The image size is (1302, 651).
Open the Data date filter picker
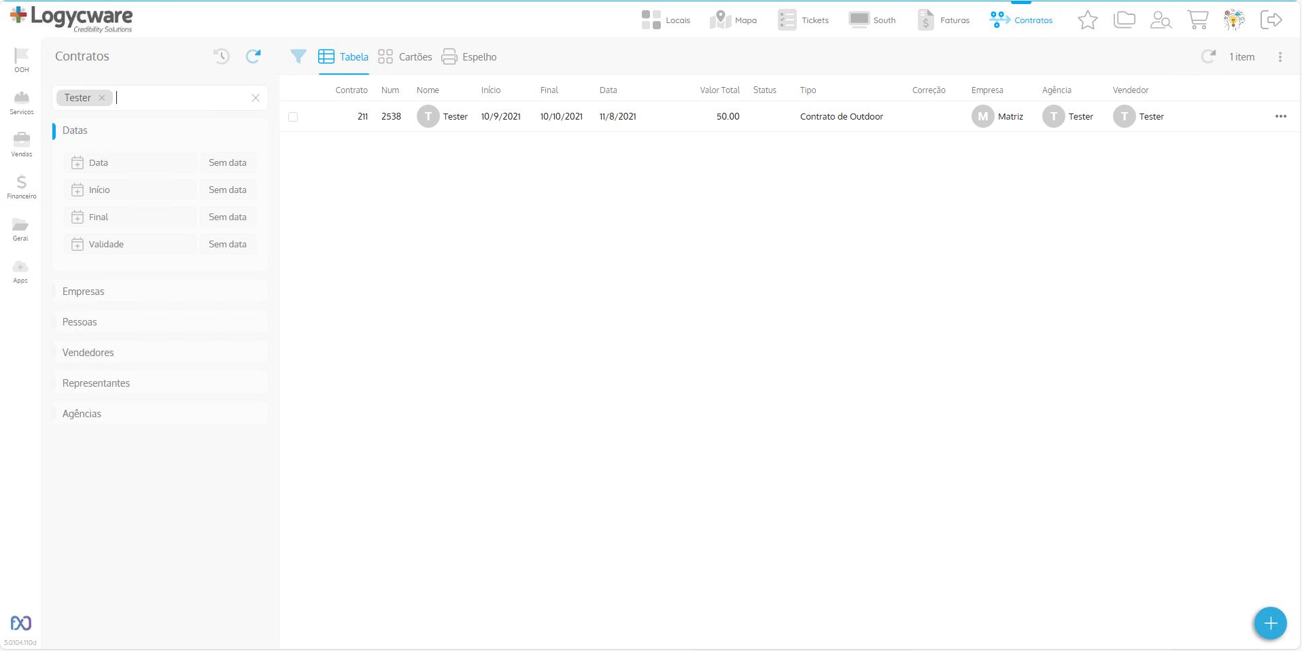click(x=130, y=162)
